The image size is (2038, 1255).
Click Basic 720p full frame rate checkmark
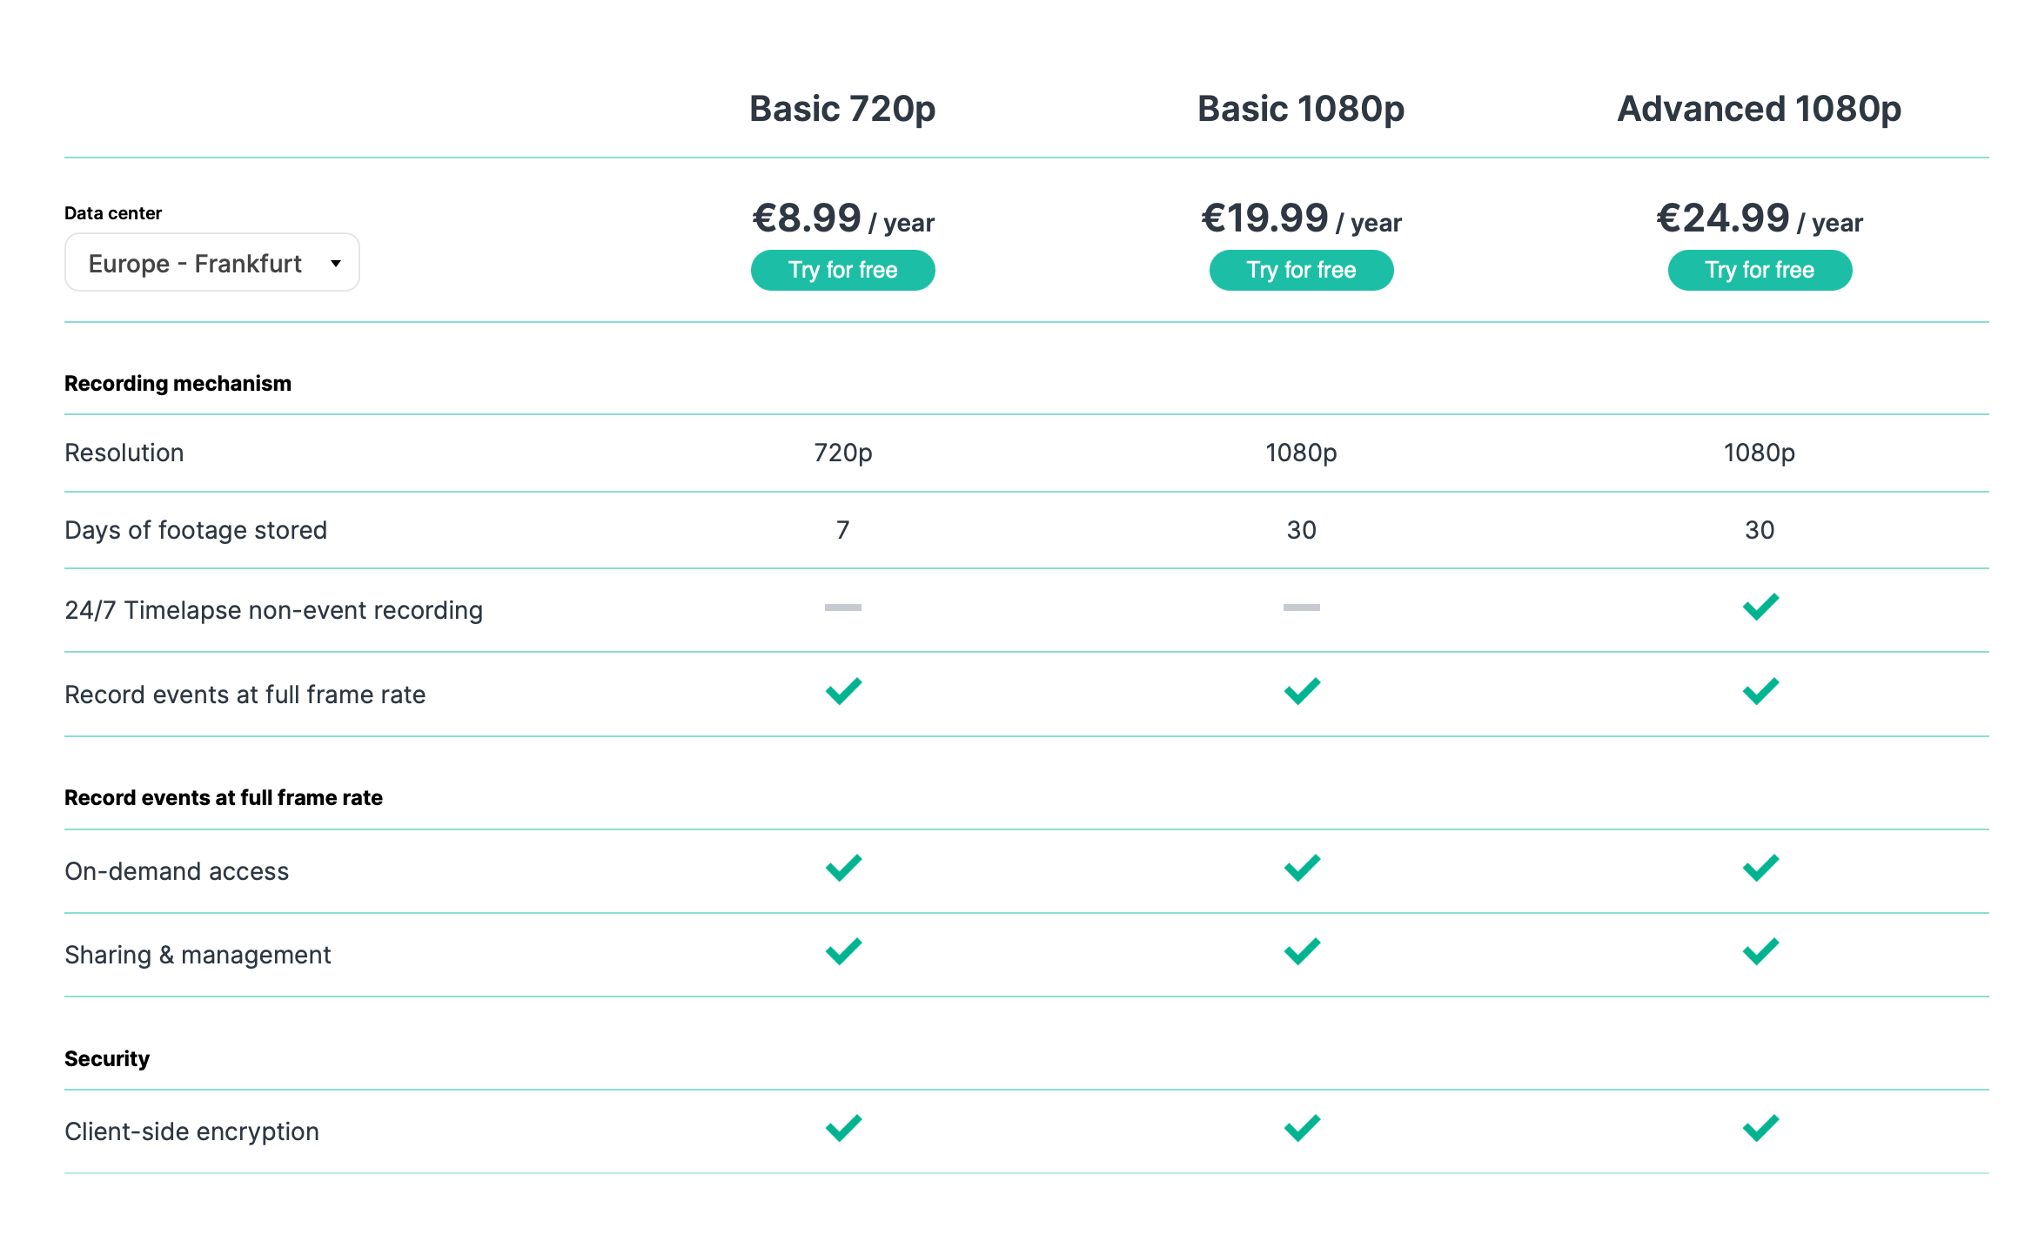coord(843,691)
